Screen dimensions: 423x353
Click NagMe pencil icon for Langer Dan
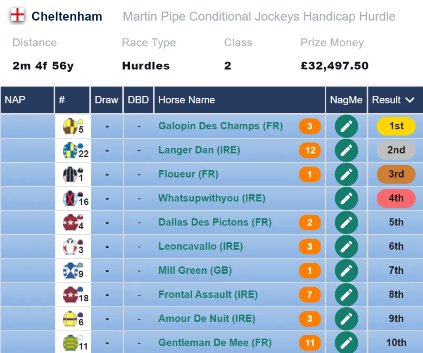(347, 150)
